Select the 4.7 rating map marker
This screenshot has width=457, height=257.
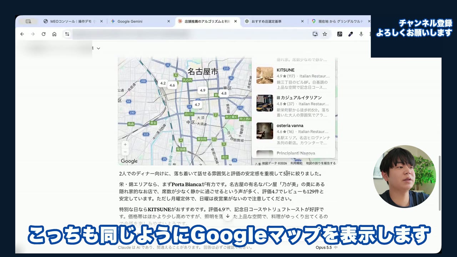[x=197, y=105]
